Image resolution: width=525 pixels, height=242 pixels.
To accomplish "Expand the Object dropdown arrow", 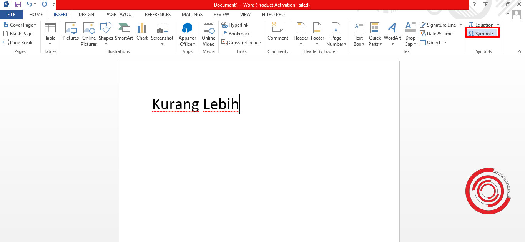I will click(445, 42).
